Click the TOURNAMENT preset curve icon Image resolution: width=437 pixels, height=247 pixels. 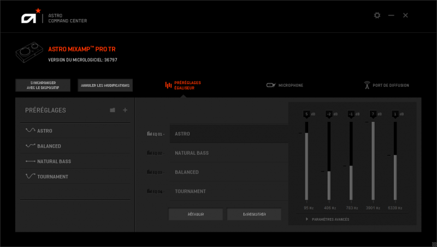pyautogui.click(x=31, y=176)
